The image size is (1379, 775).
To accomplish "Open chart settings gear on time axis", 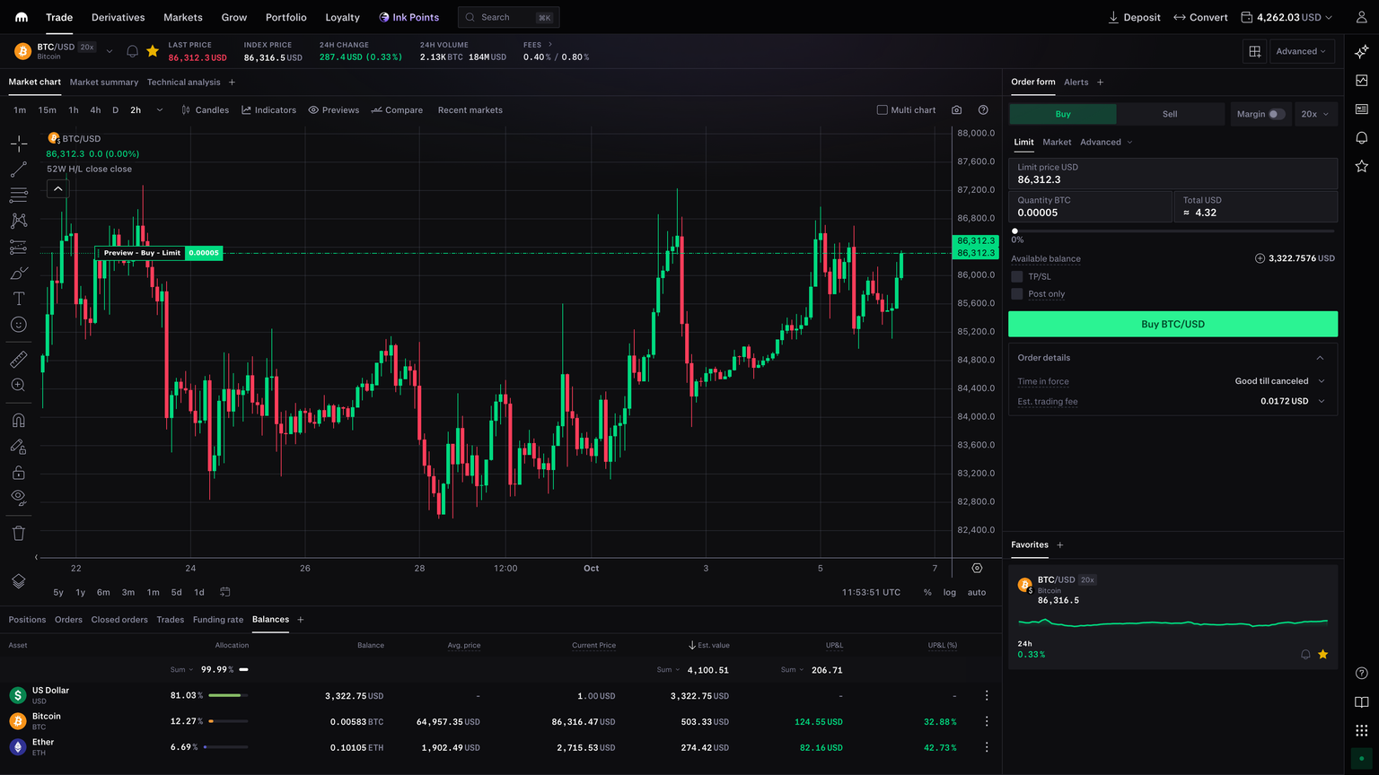I will click(x=977, y=568).
